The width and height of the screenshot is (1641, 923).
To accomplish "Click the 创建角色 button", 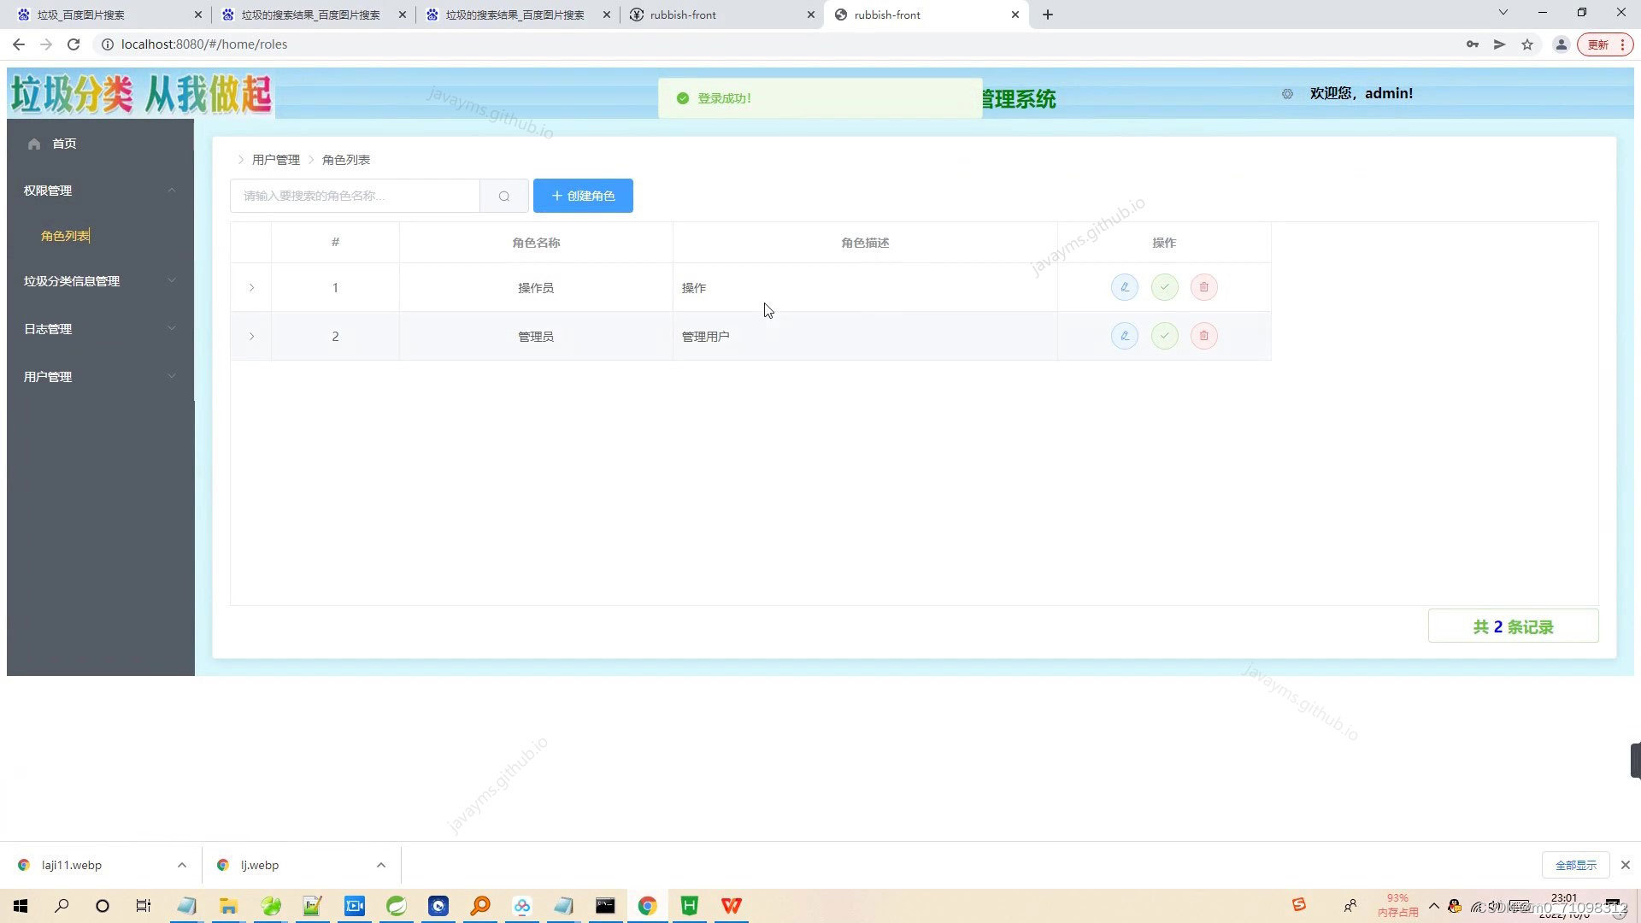I will point(583,196).
